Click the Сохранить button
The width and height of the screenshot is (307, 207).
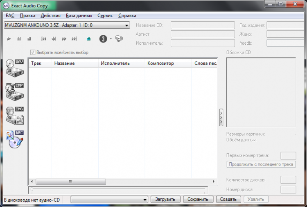point(198,199)
